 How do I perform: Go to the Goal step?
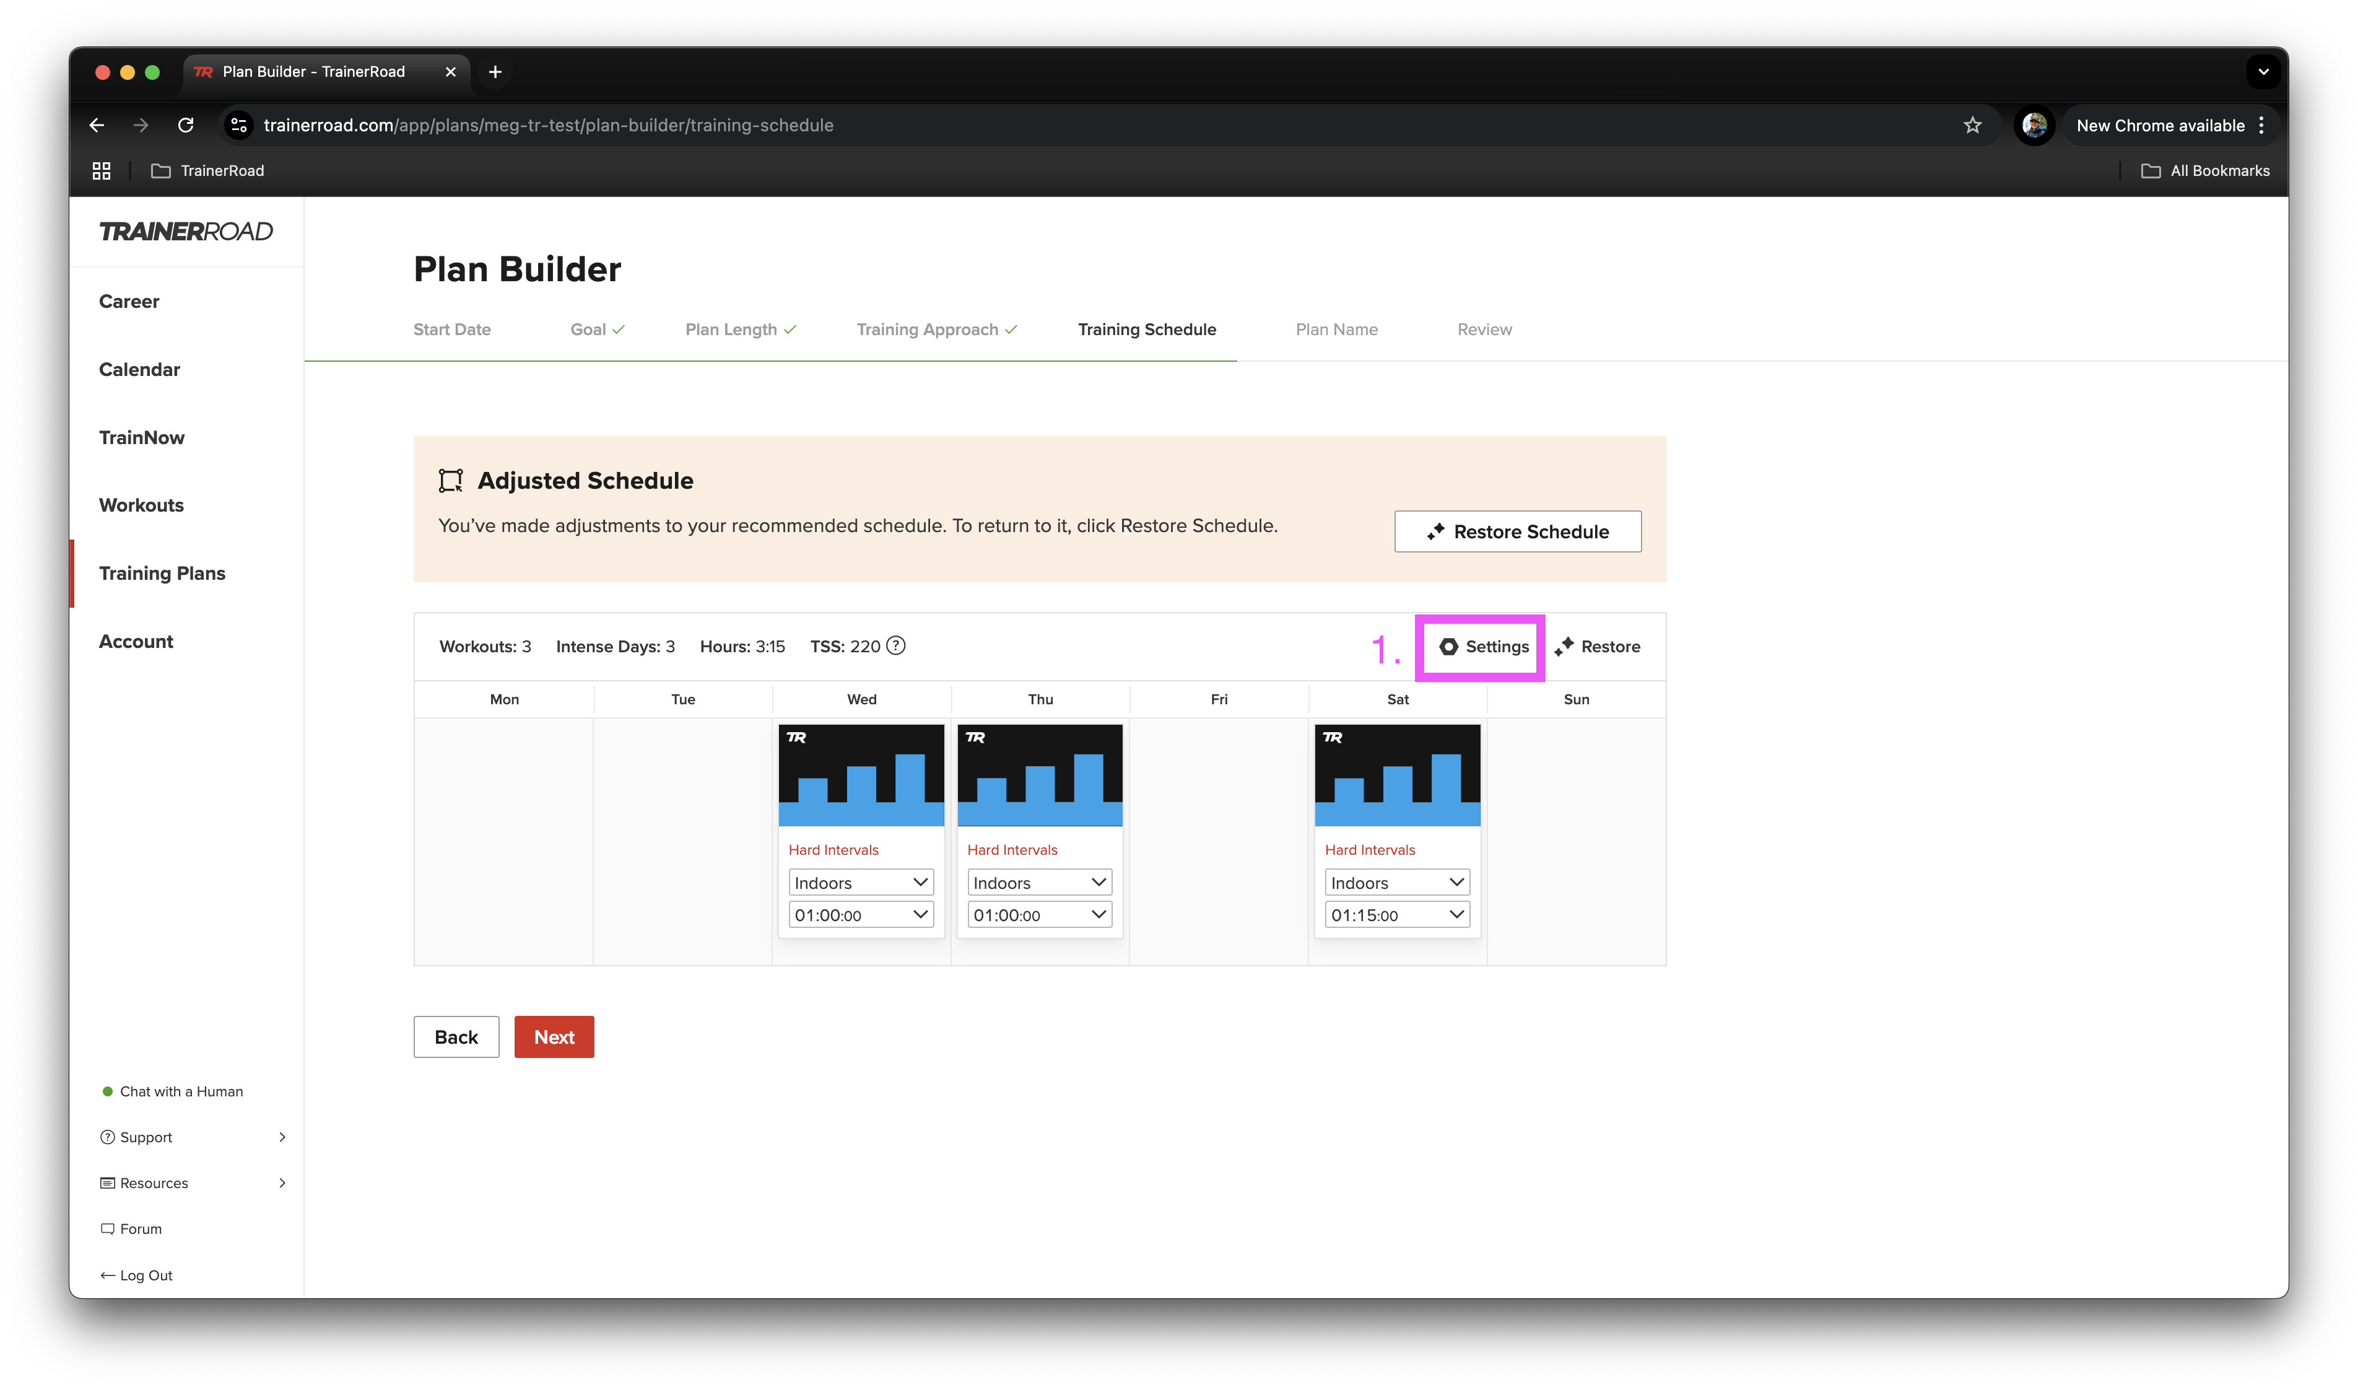(597, 329)
